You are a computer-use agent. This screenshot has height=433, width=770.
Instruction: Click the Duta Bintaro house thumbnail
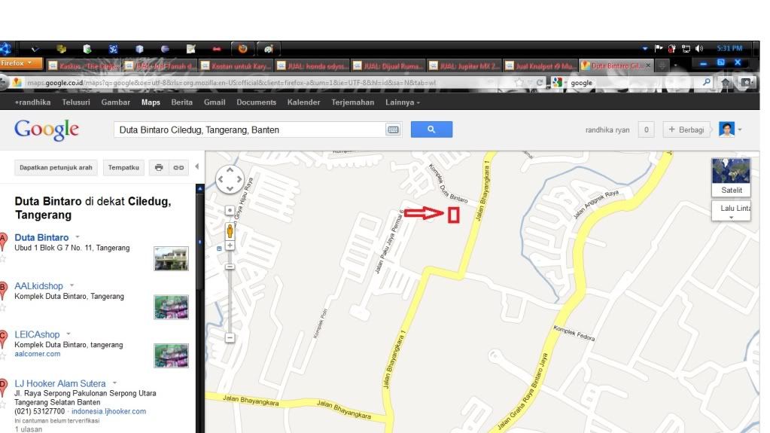[171, 258]
